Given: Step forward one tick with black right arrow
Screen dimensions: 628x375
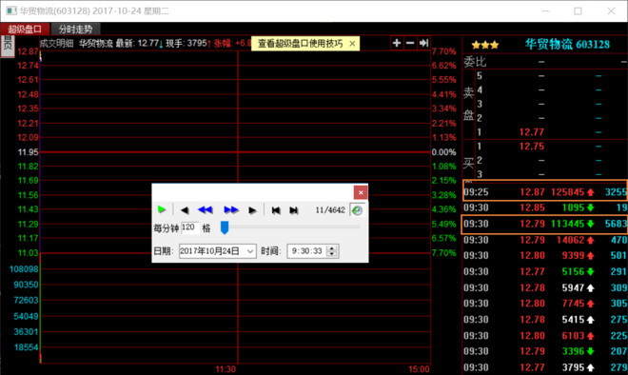Looking at the screenshot, I should click(x=252, y=210).
